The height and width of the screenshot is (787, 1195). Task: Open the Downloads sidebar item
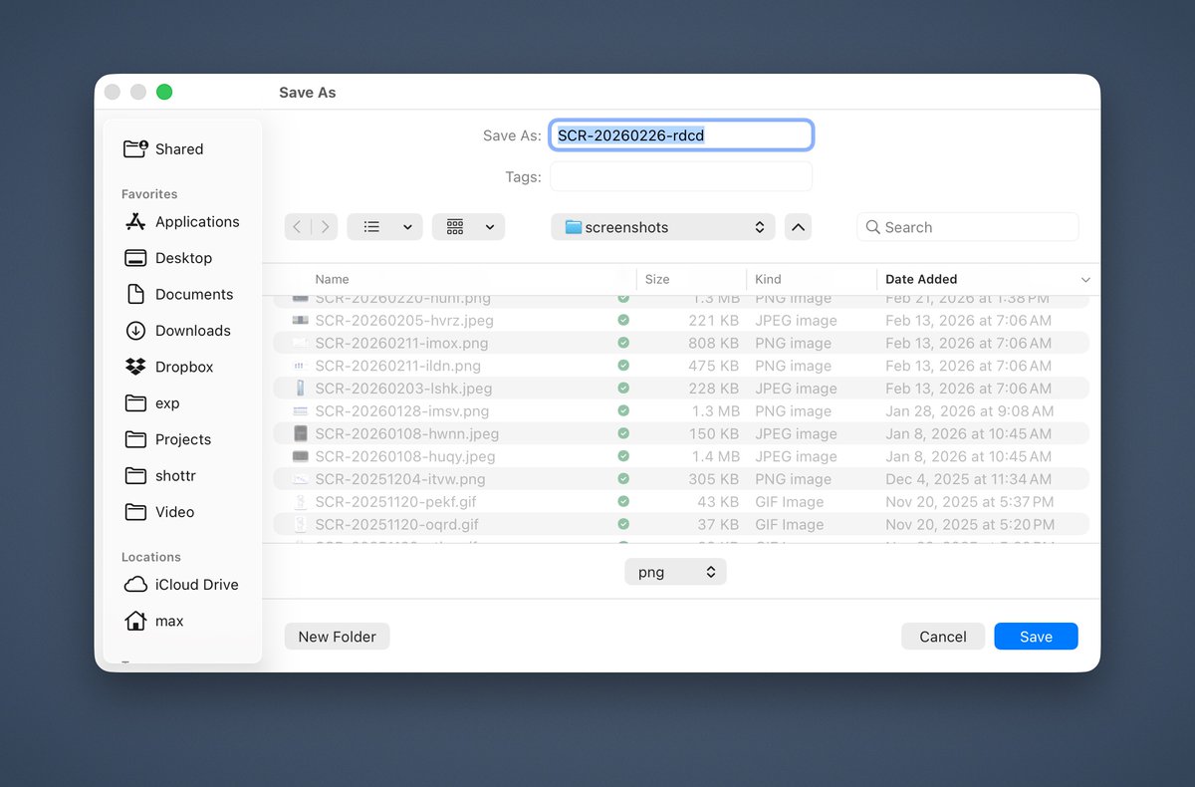(177, 331)
